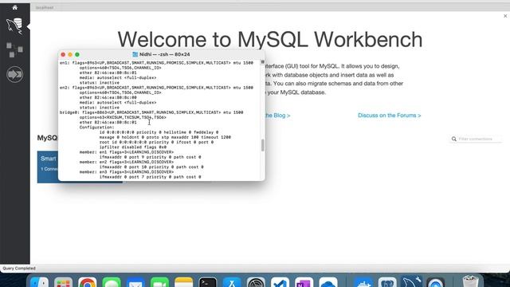The image size is (510, 287).
Task: Click the Terminal title 'Nidhi — -zsh — 80×24'
Action: [165, 54]
